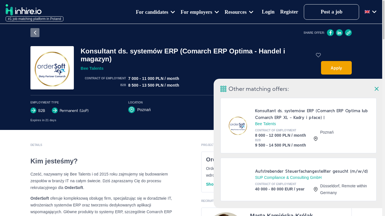Open the Login page

(x=268, y=12)
